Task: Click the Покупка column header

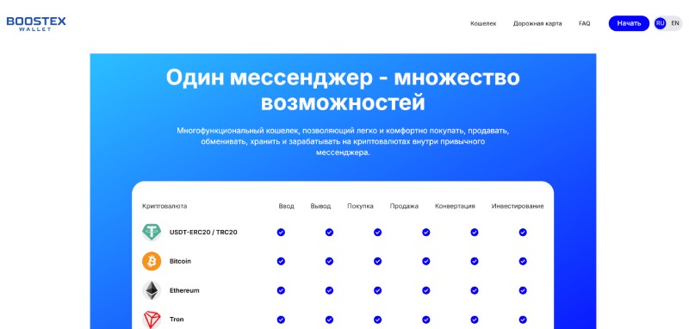Action: point(360,206)
